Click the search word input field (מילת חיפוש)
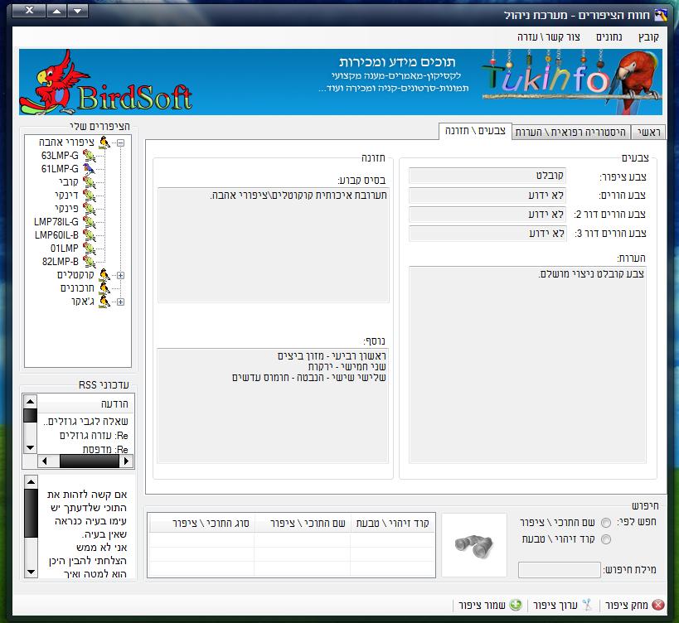Screen dimensions: 679x623 point(559,570)
